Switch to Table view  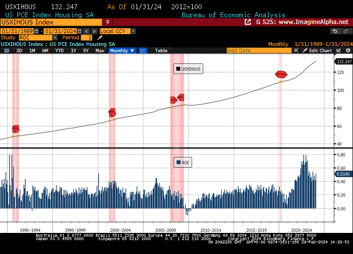[x=161, y=50]
